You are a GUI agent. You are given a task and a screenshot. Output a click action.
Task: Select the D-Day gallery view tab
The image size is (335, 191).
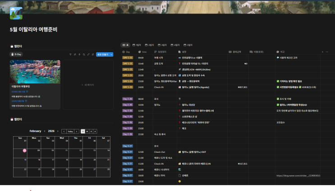pos(16,54)
